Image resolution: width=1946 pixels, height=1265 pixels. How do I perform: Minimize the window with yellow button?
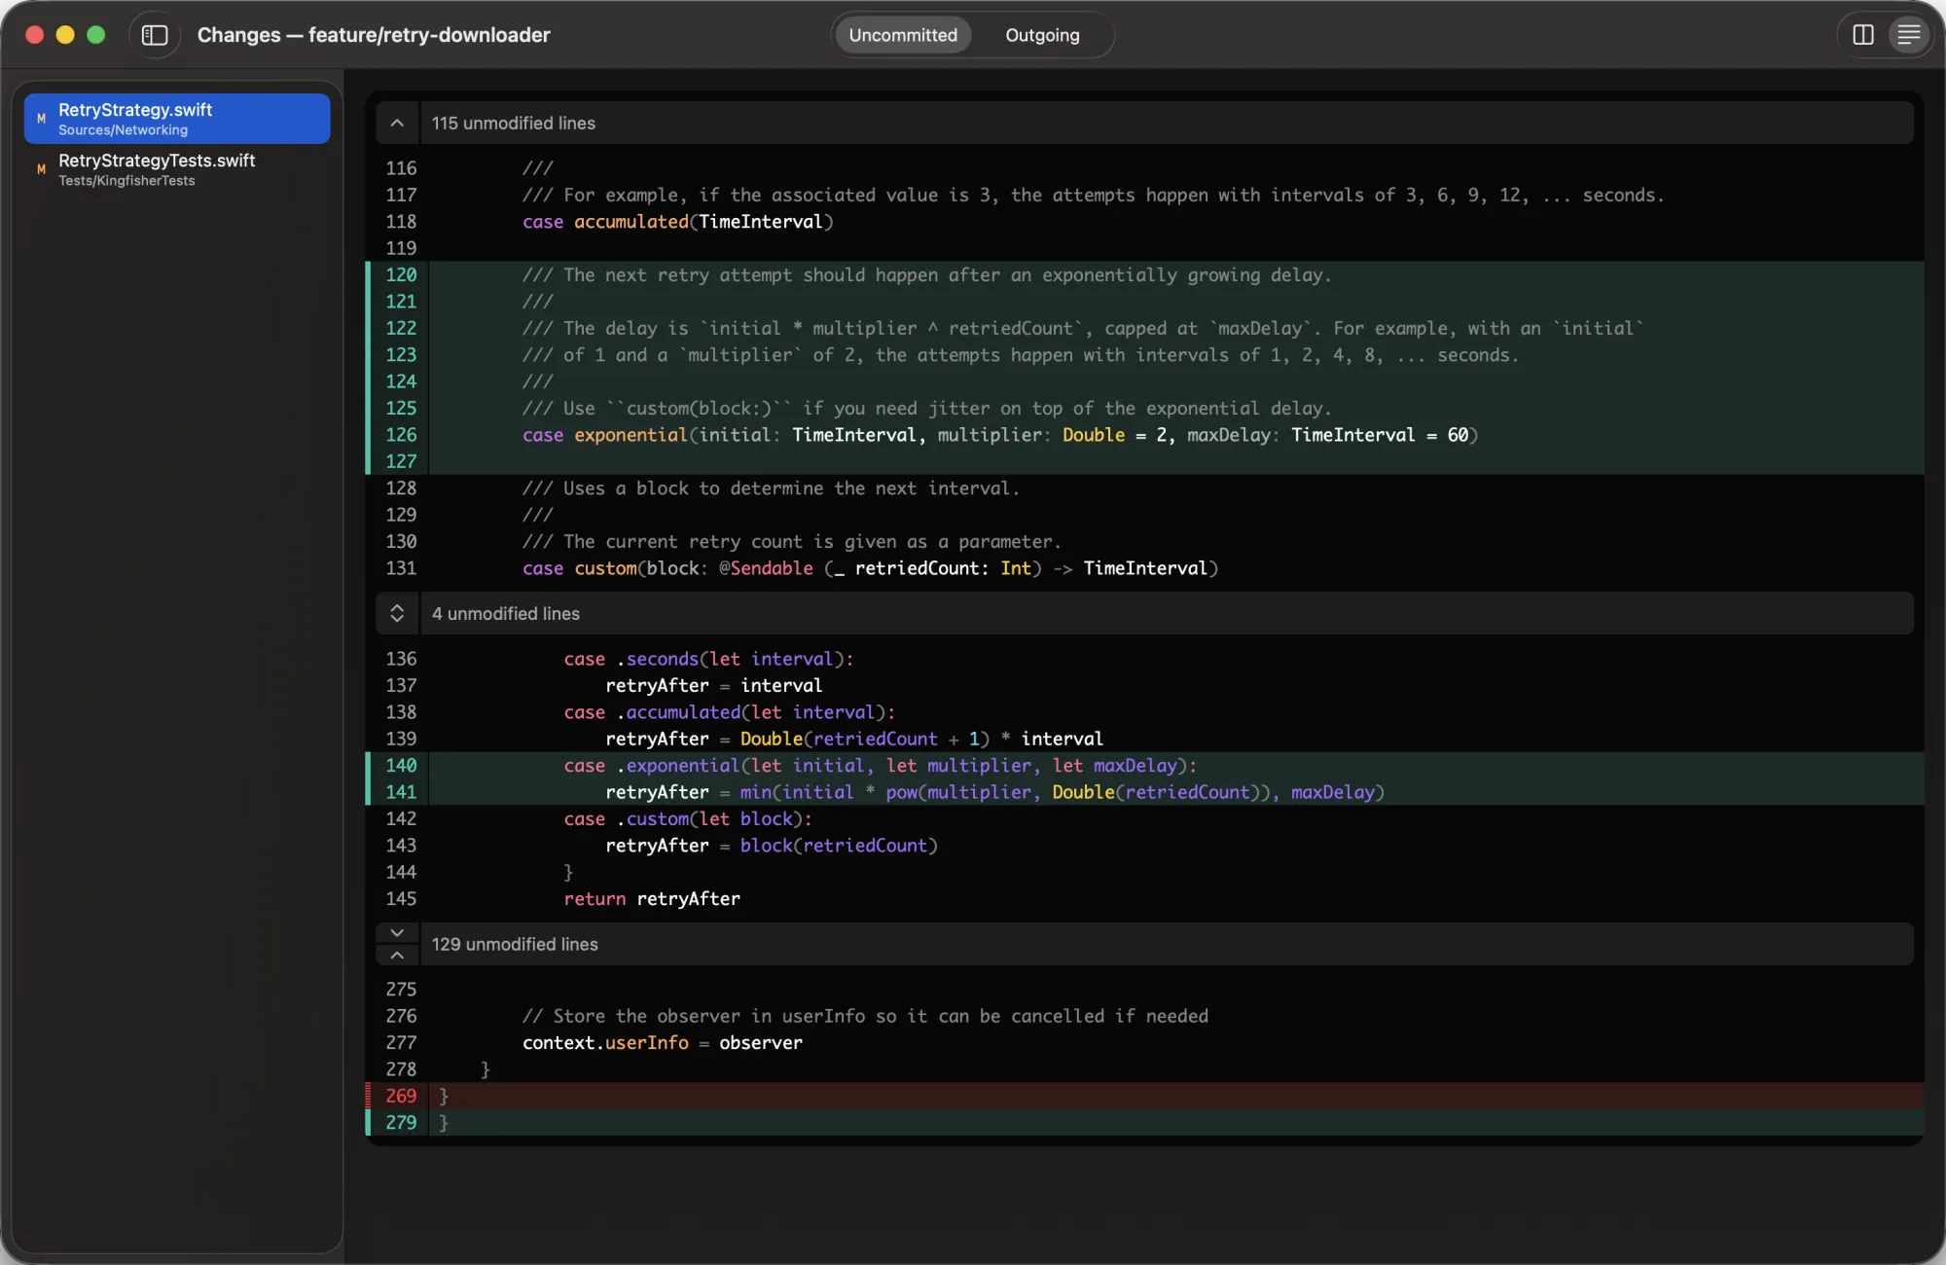[x=65, y=35]
